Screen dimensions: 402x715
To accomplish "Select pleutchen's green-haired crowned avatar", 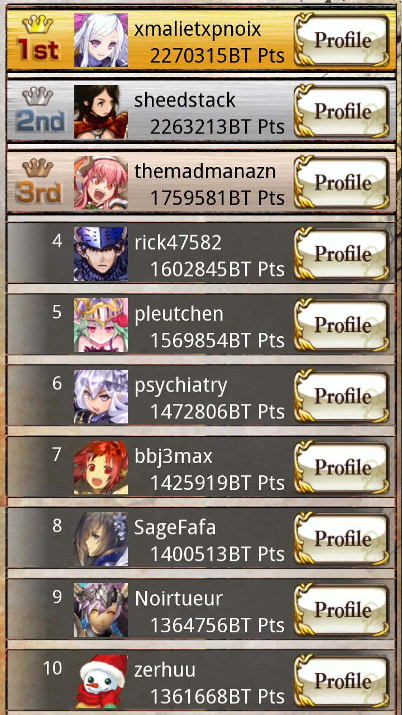I will 101,325.
